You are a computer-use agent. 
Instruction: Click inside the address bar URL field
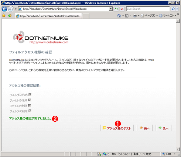pyautogui.click(x=64, y=9)
